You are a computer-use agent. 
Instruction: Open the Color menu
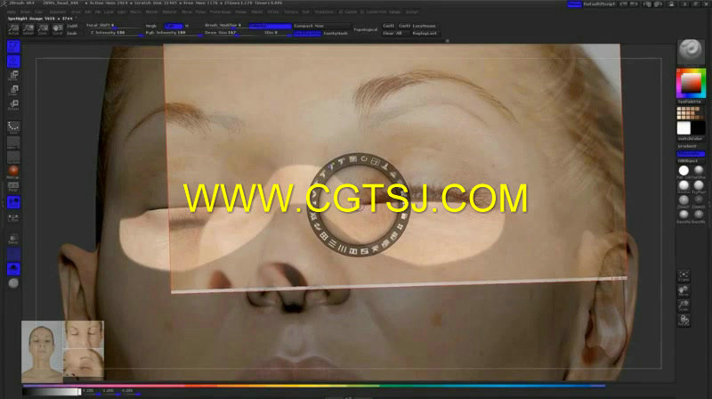39,12
